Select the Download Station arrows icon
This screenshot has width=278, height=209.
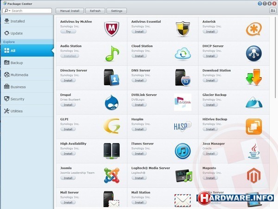coord(254,77)
